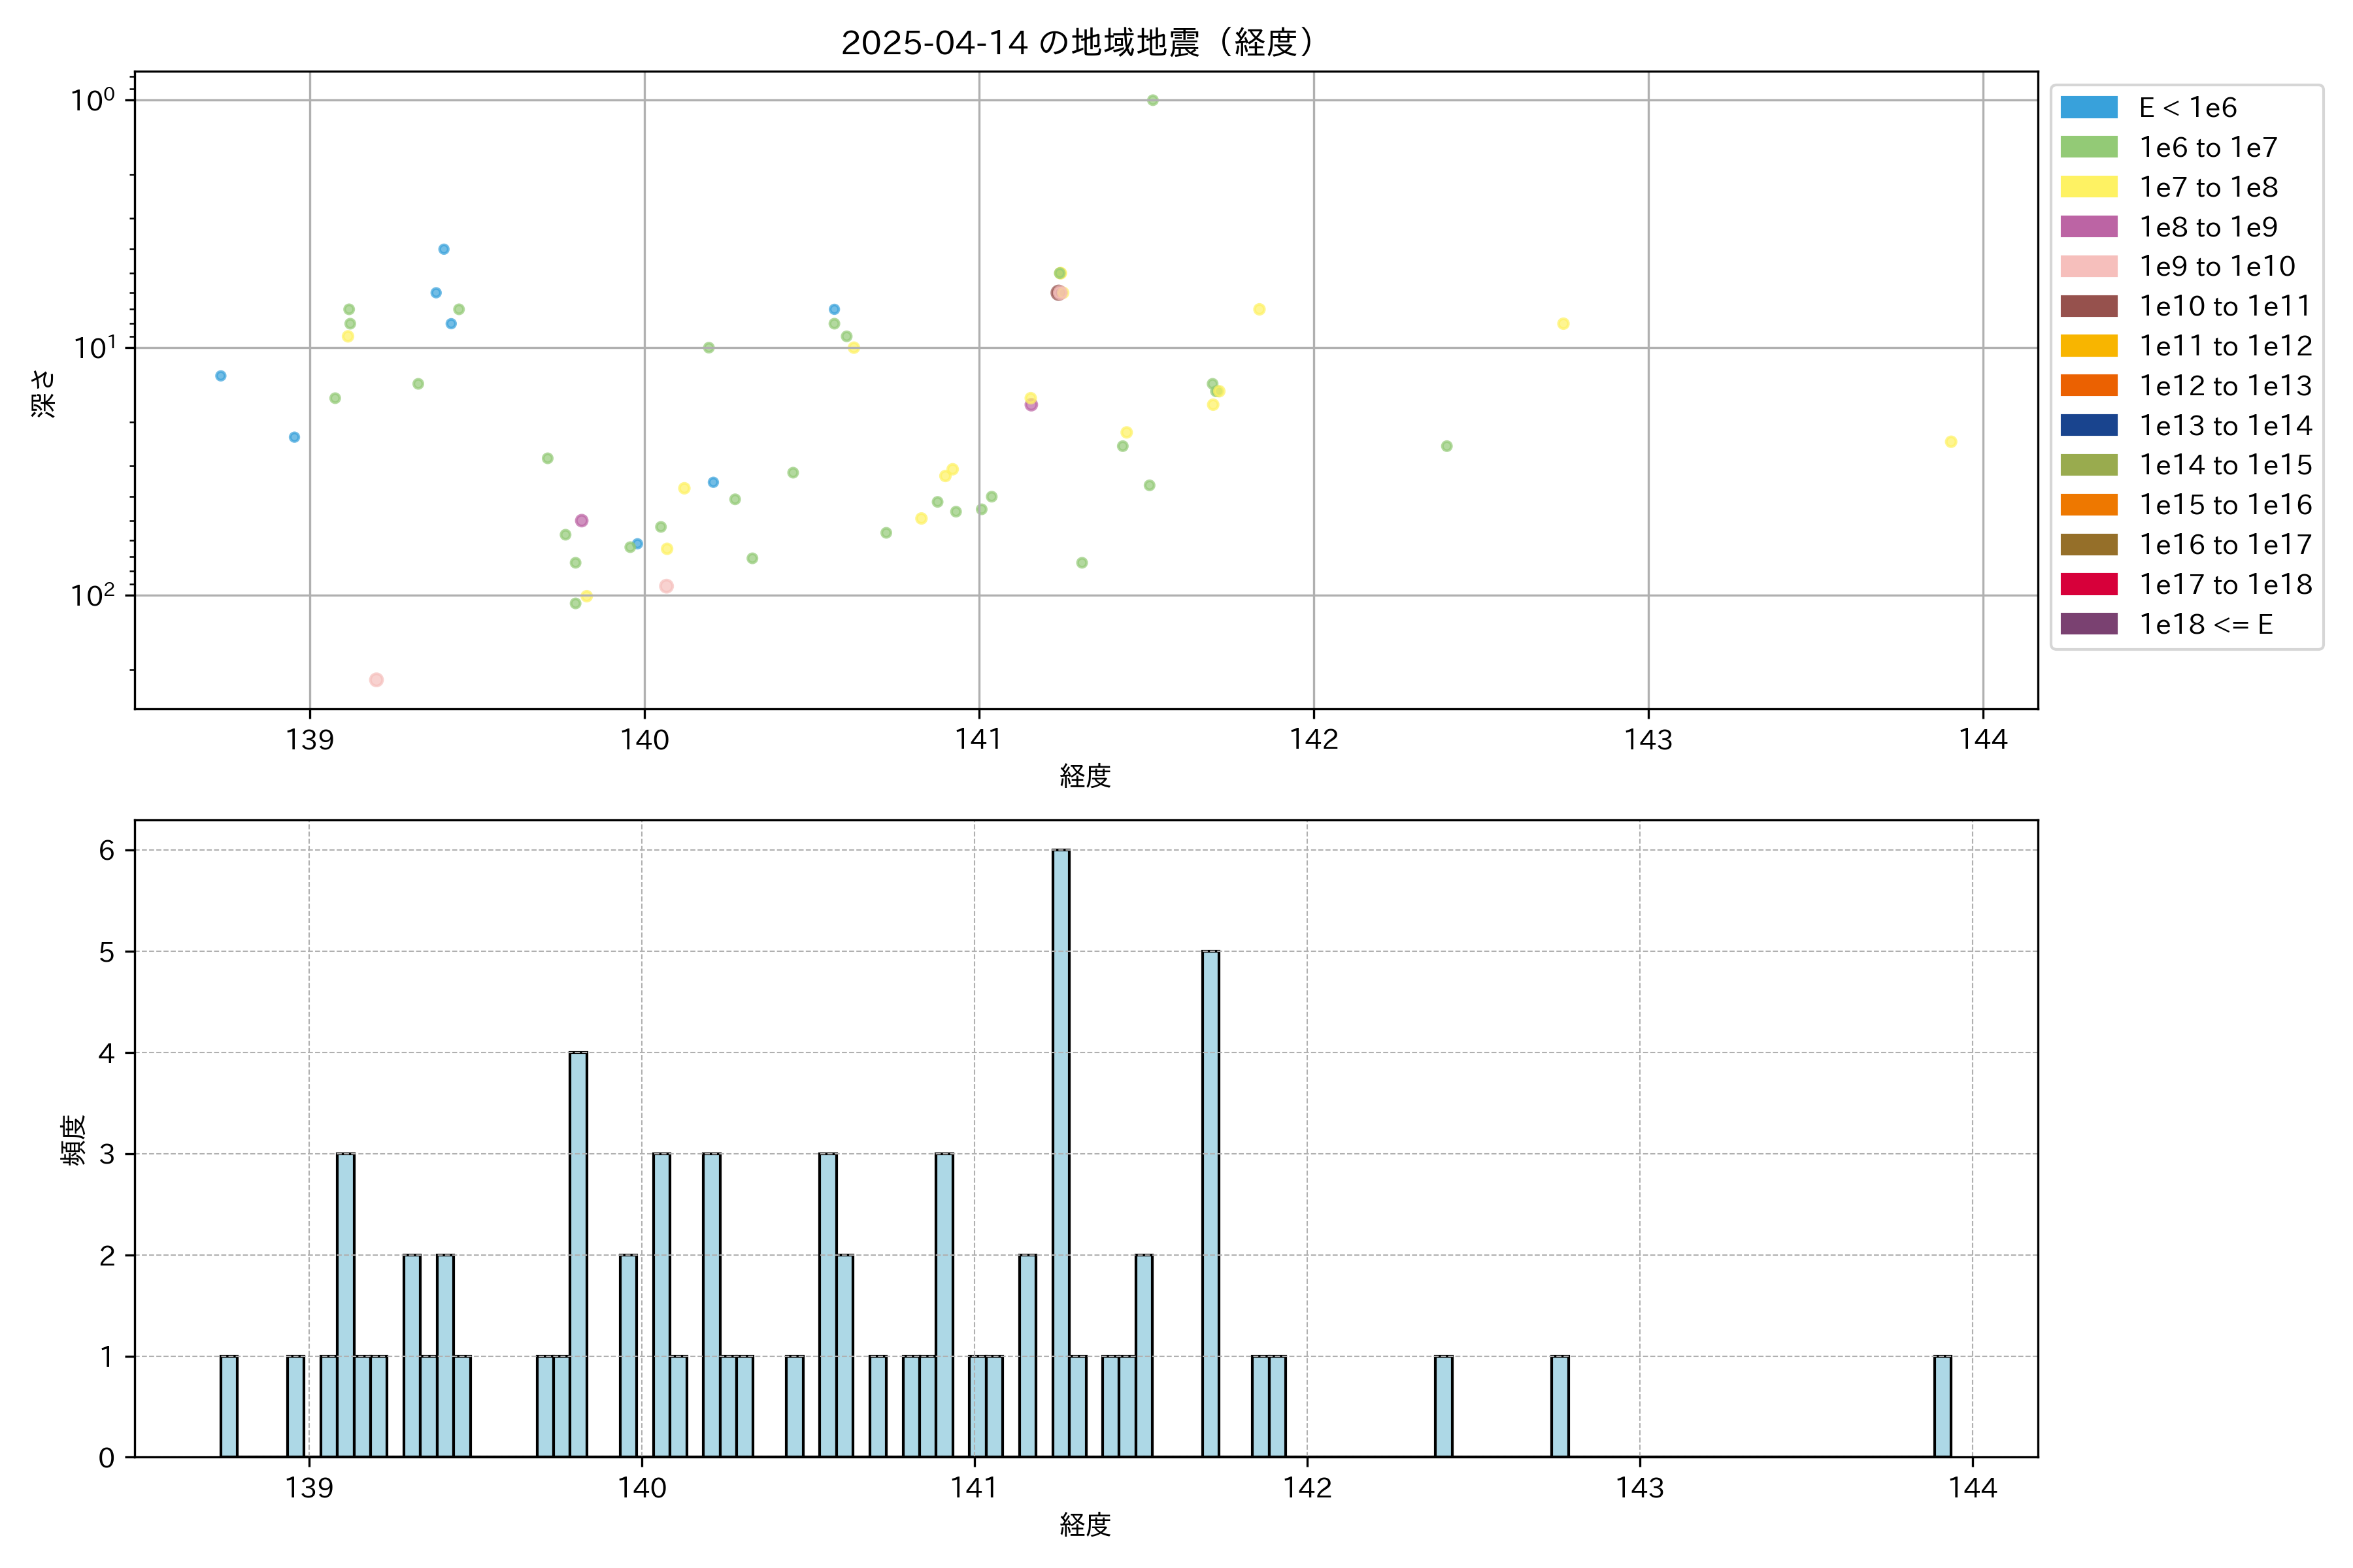The width and height of the screenshot is (2353, 1568).
Task: Click the green scatter point at depth 10^0
Action: tap(1152, 100)
